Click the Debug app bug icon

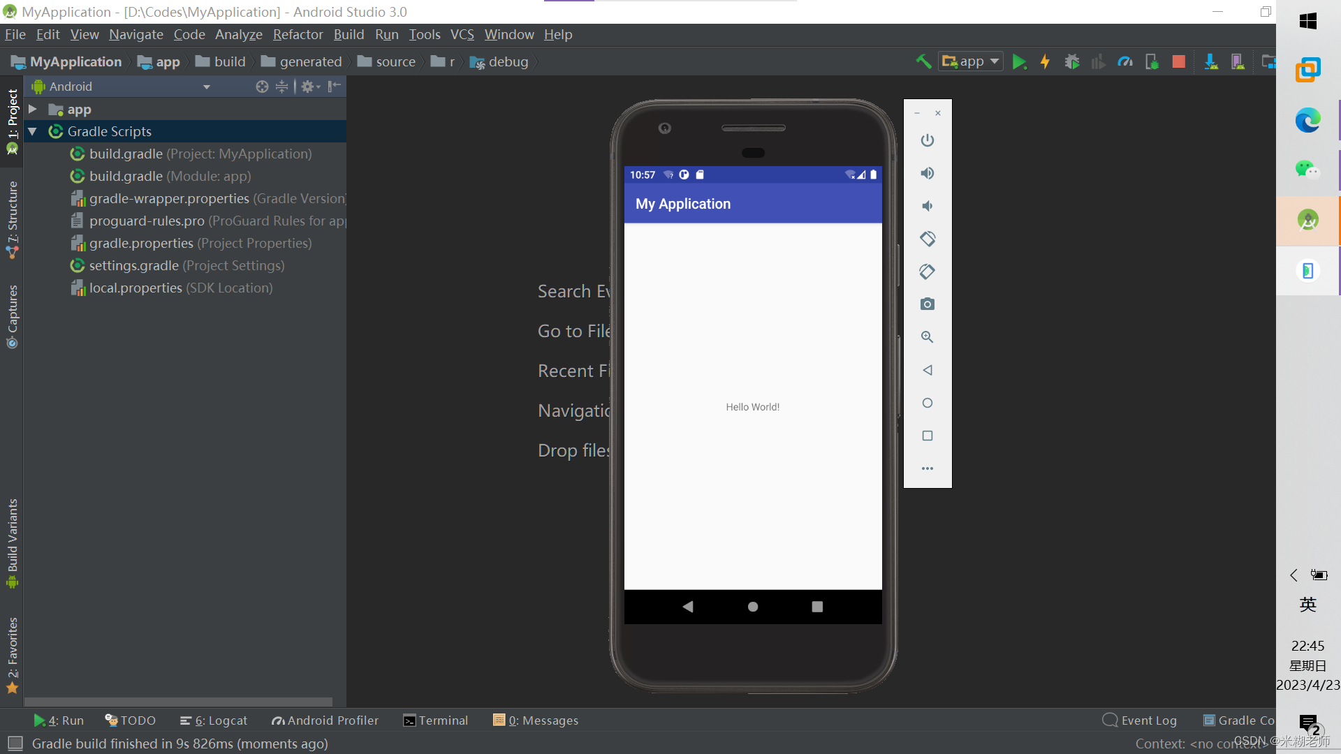point(1071,61)
